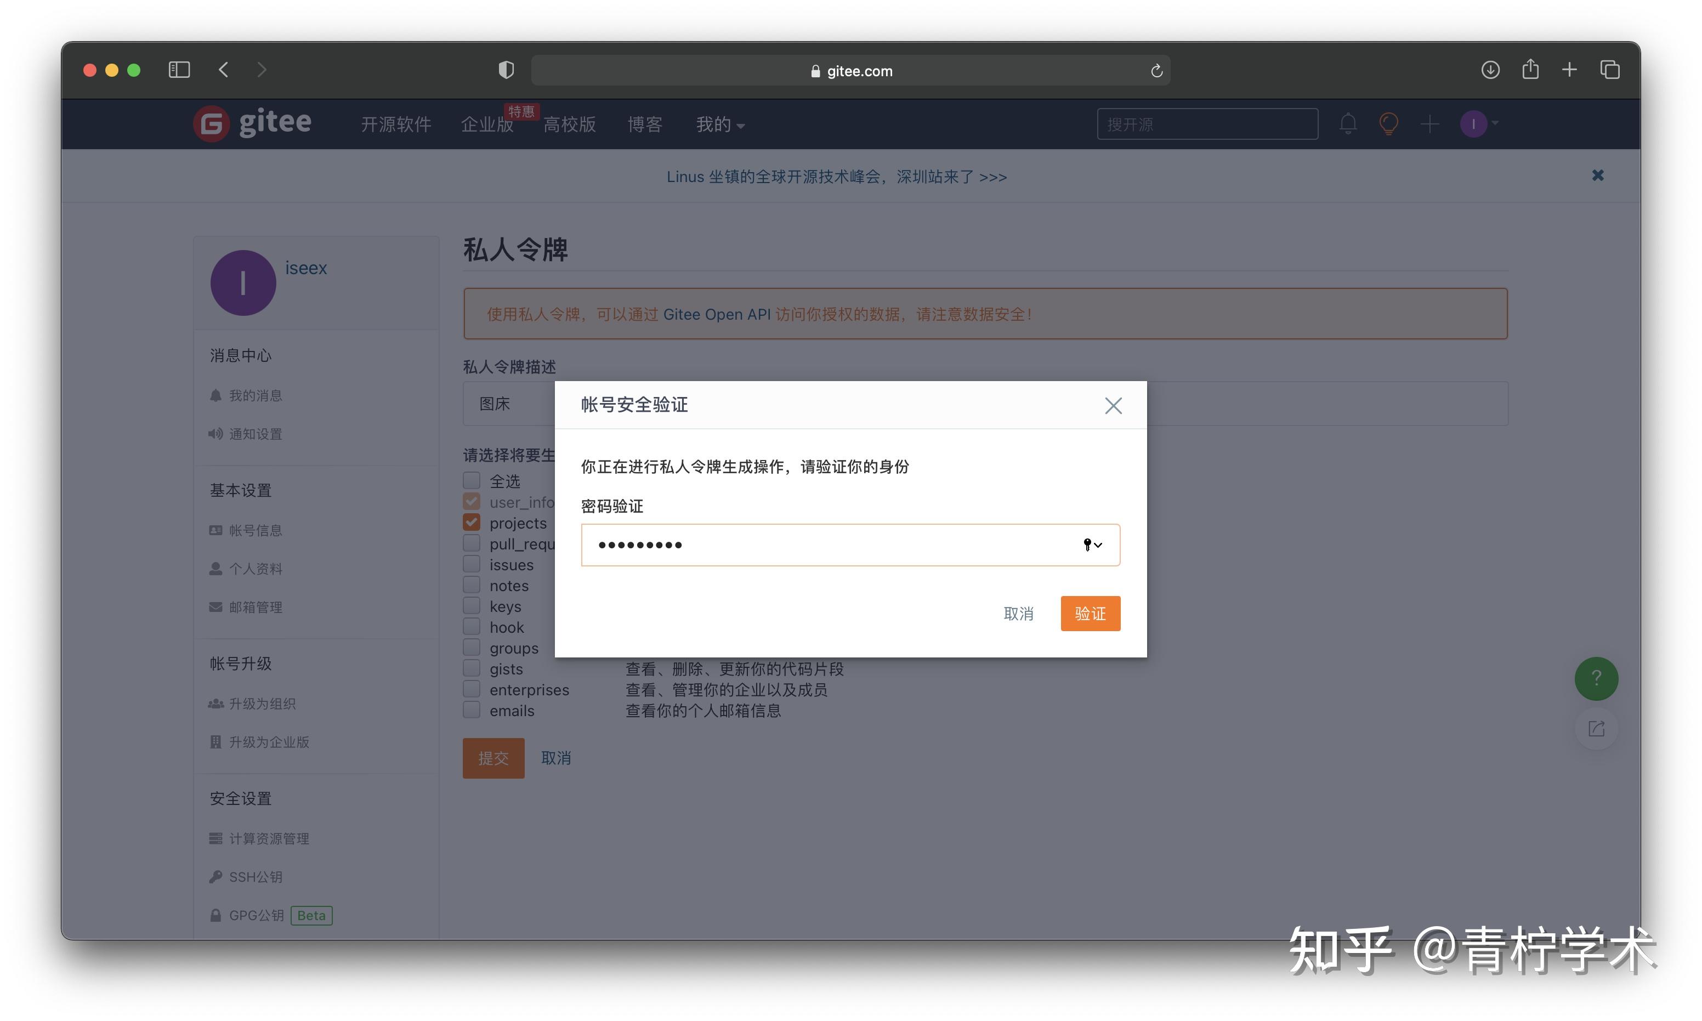Open the Linus 开源技术峰会 banner link
The width and height of the screenshot is (1702, 1021).
point(836,177)
